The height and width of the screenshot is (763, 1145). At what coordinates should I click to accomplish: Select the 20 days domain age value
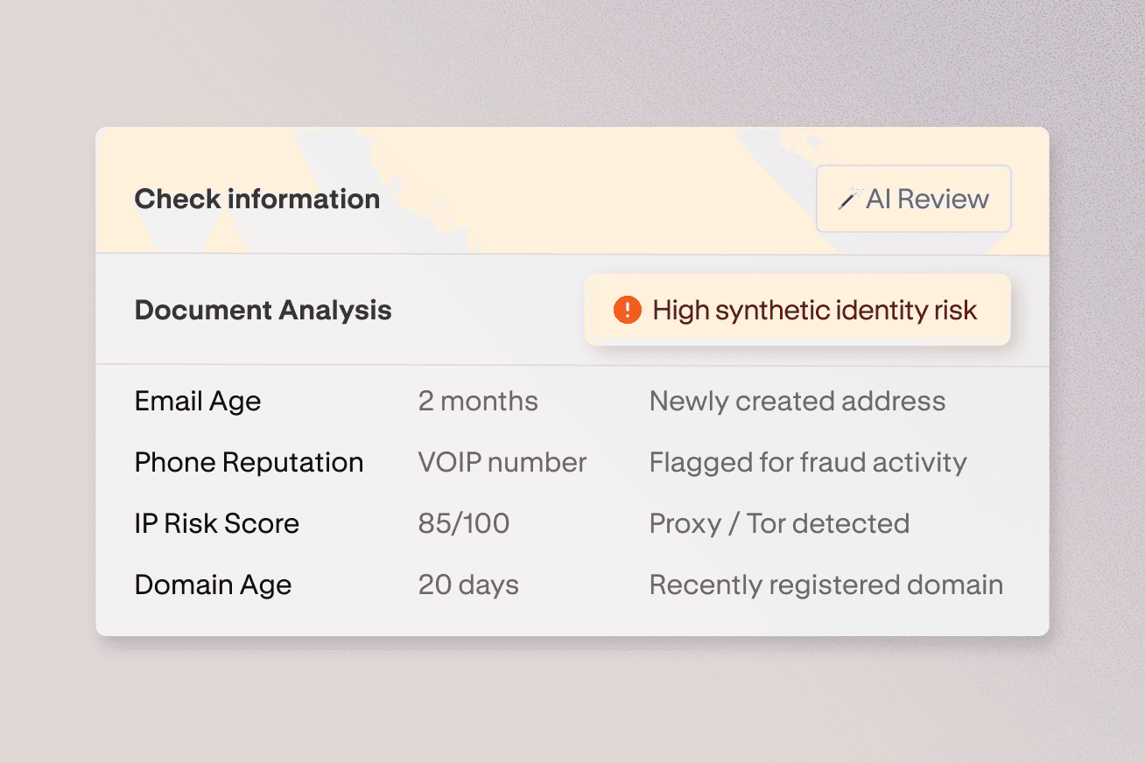click(468, 584)
